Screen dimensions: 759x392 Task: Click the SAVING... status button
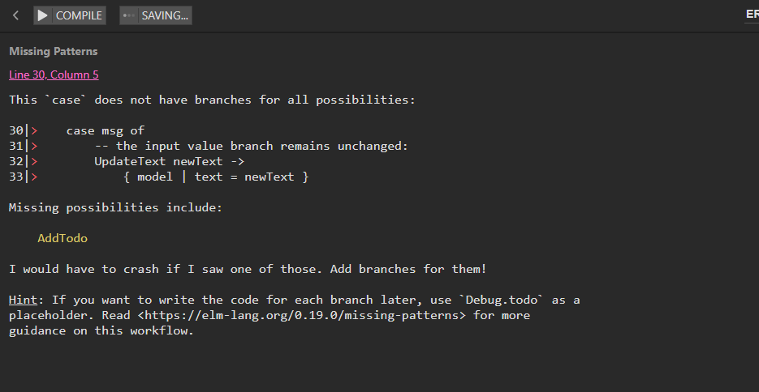(156, 15)
